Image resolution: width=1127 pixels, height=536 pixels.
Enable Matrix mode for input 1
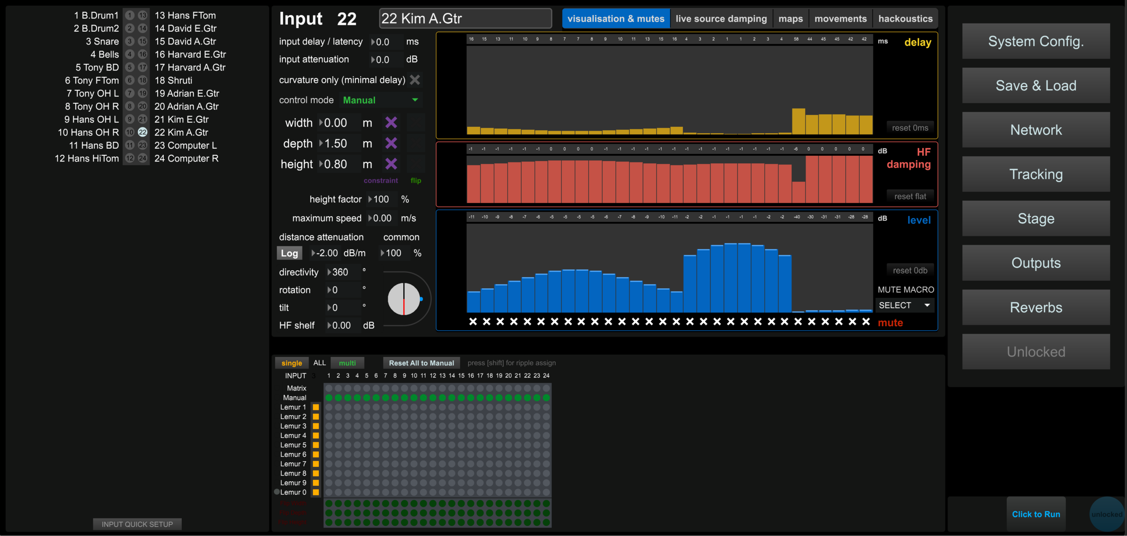point(329,388)
